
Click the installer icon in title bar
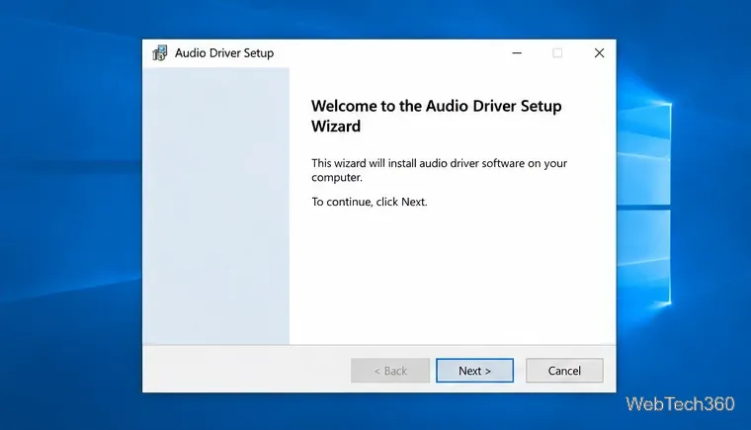pos(160,53)
